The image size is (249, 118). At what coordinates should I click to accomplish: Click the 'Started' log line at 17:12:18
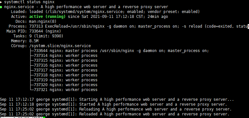(113, 104)
